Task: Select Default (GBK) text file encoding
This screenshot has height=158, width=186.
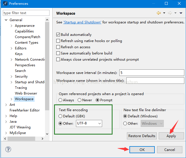Action: [60, 116]
